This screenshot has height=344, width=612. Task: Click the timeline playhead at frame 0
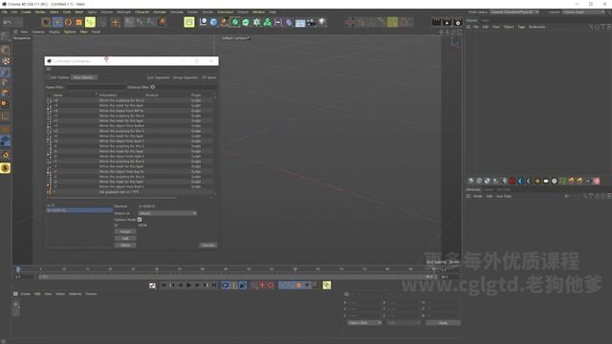[x=18, y=269]
